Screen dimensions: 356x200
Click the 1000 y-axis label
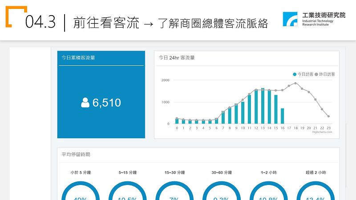[165, 102]
